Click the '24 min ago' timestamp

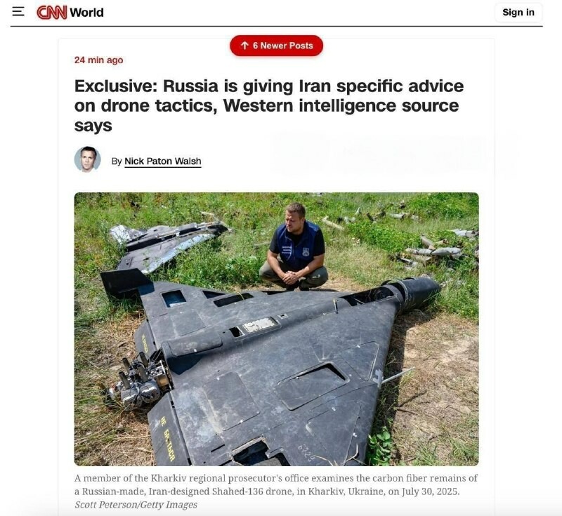pos(98,60)
